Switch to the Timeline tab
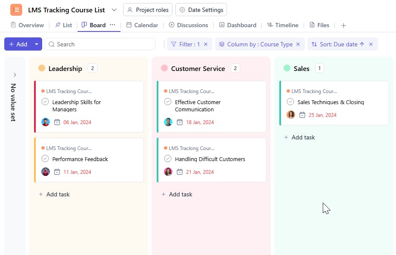The height and width of the screenshot is (255, 396). tap(283, 25)
